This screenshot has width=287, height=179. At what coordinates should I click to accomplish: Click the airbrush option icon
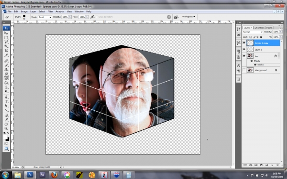tap(92, 17)
